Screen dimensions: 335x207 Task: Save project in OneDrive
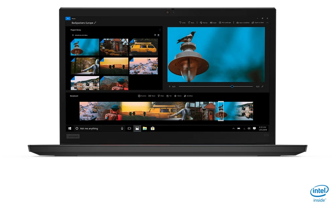pyautogui.click(x=243, y=23)
